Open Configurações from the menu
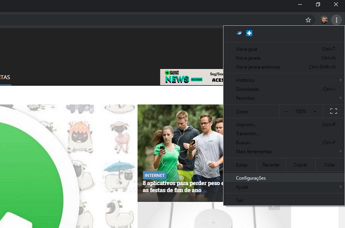 pyautogui.click(x=284, y=178)
